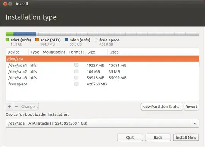205x147 pixels.
Task: Click the Mount point column header
Action: pyautogui.click(x=54, y=52)
